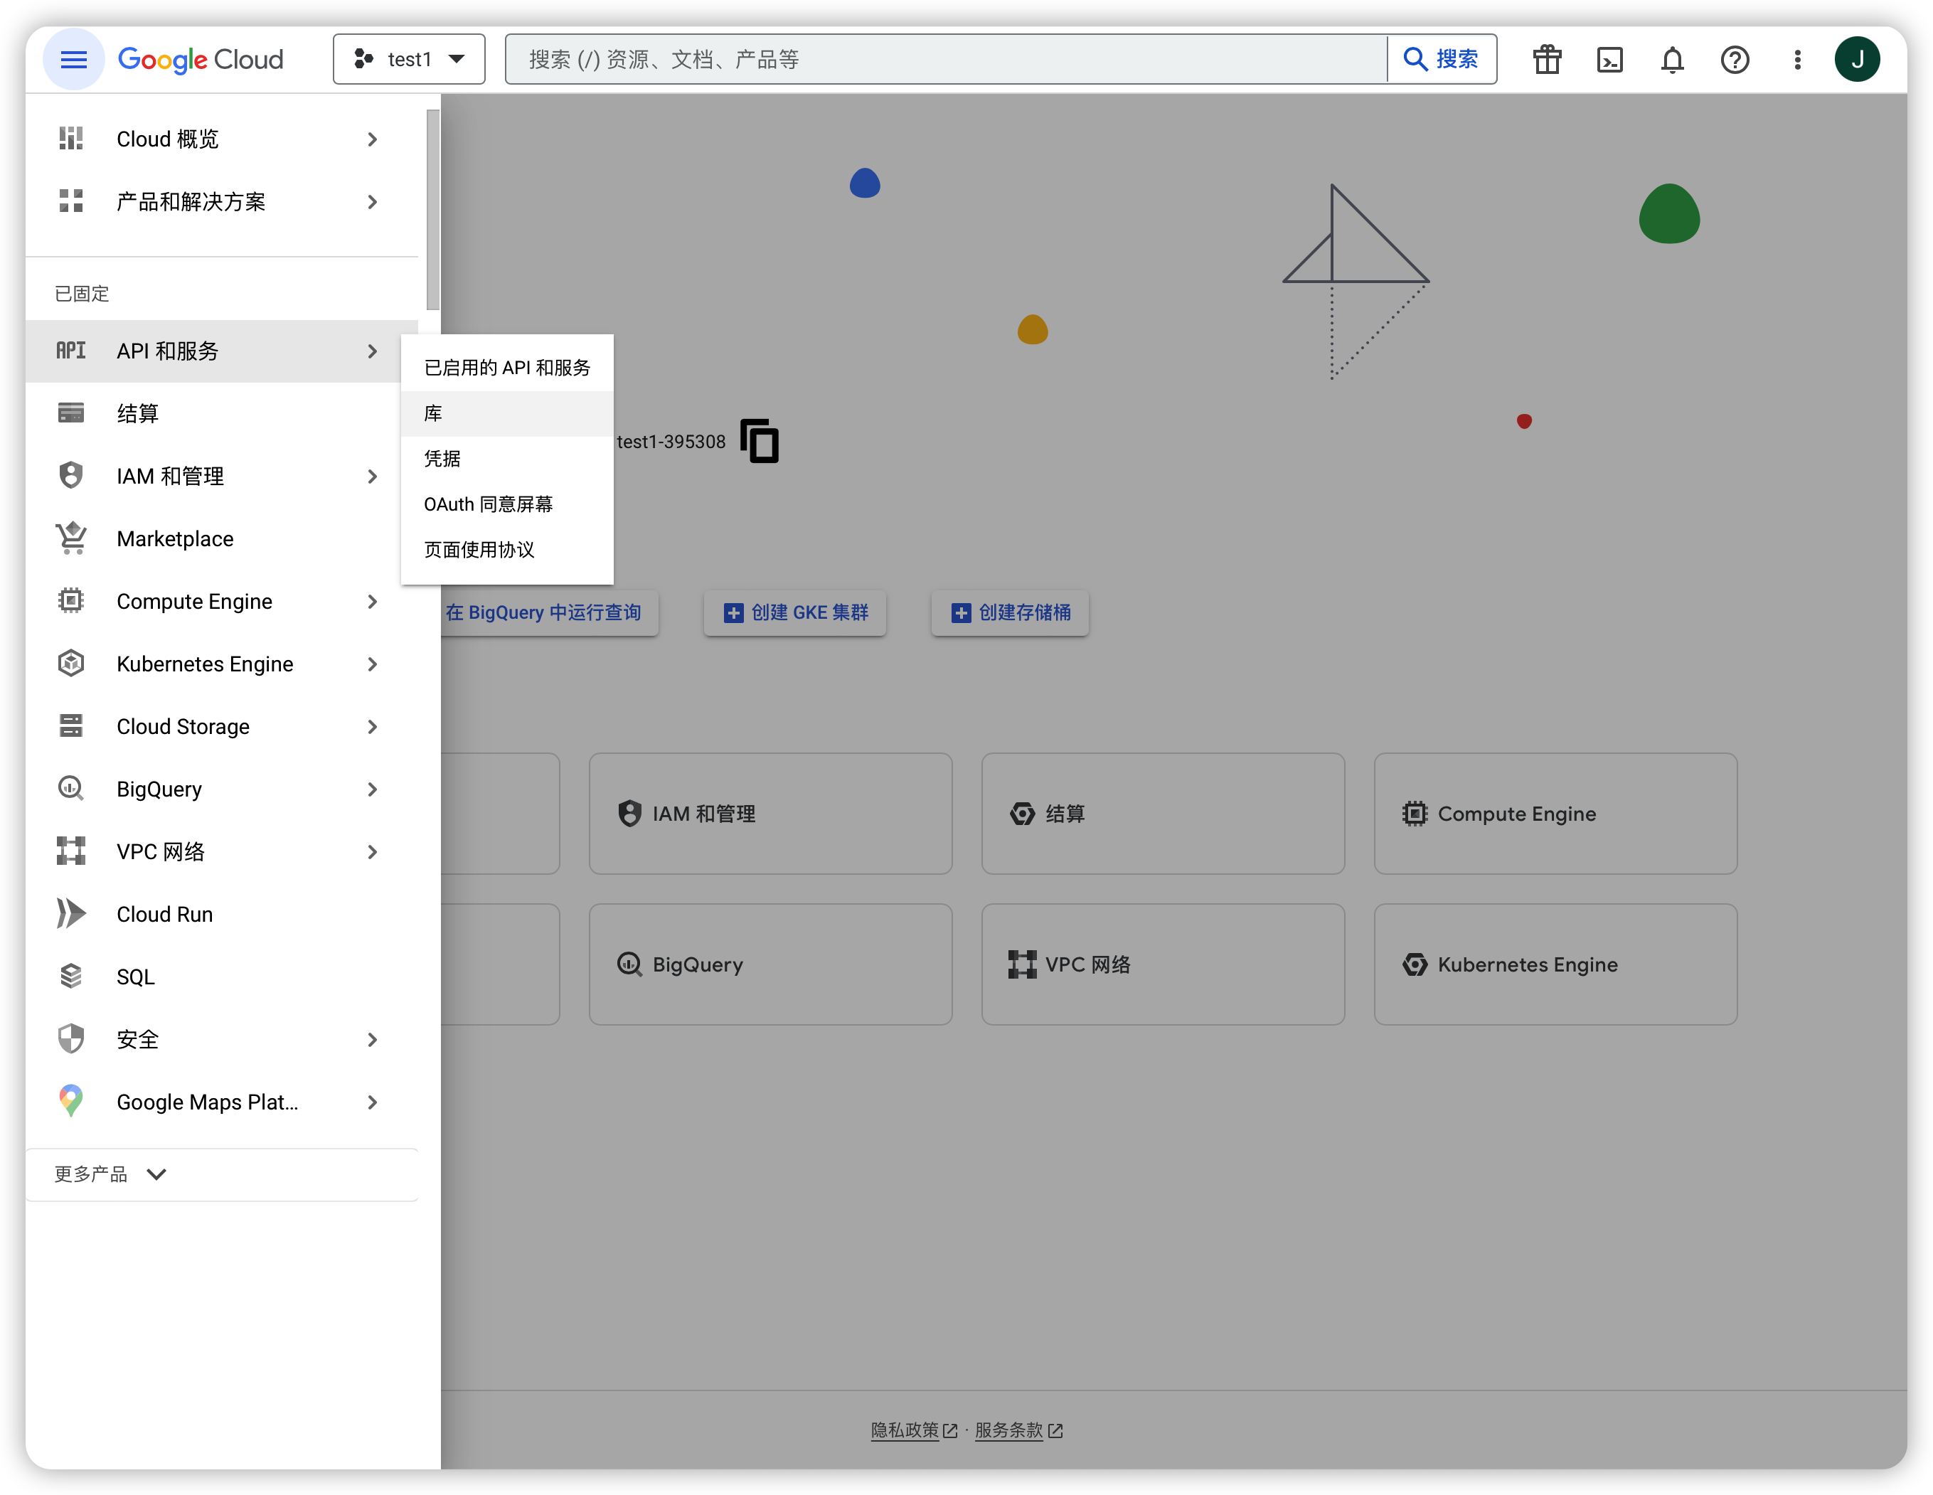Image resolution: width=1933 pixels, height=1495 pixels.
Task: Click 创建 GKE 集群 button
Action: pyautogui.click(x=795, y=612)
